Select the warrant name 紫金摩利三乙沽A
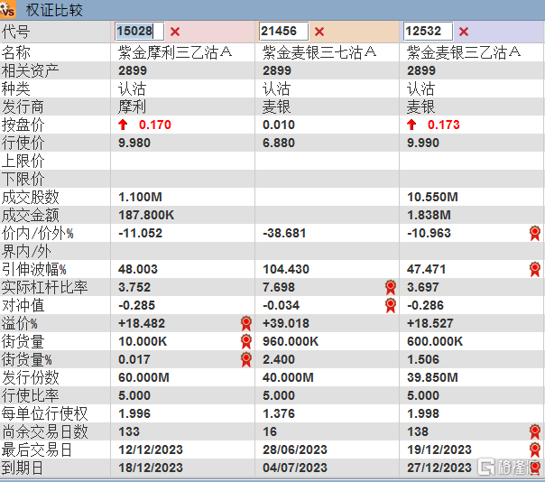This screenshot has height=482, width=545. click(x=175, y=53)
